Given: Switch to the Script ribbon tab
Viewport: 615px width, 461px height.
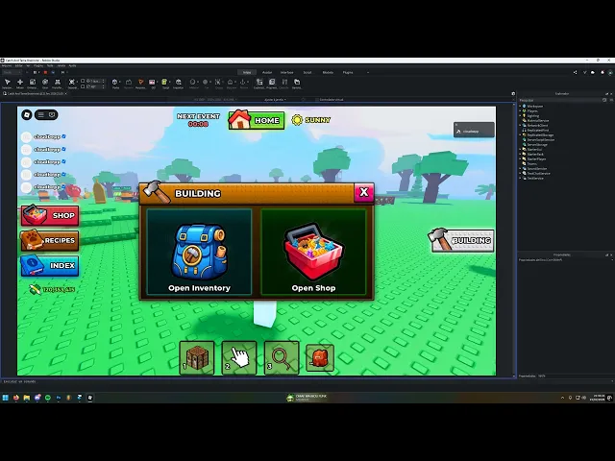Looking at the screenshot, I should coord(307,73).
